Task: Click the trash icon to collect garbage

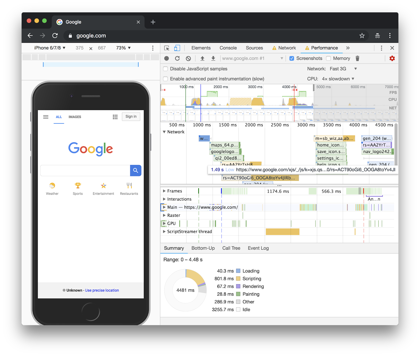Action: (x=357, y=58)
